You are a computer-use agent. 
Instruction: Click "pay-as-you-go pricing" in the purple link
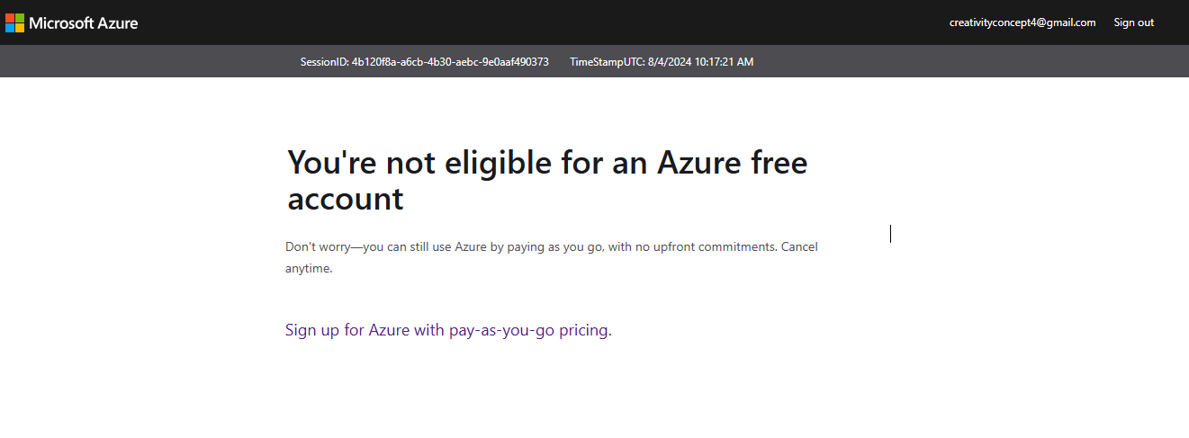(x=527, y=330)
